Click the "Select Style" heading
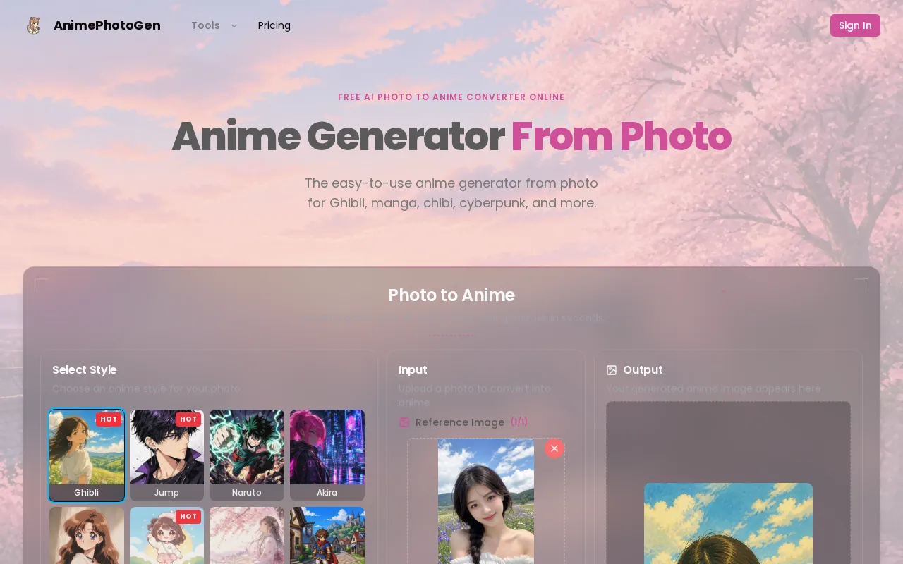 point(85,370)
